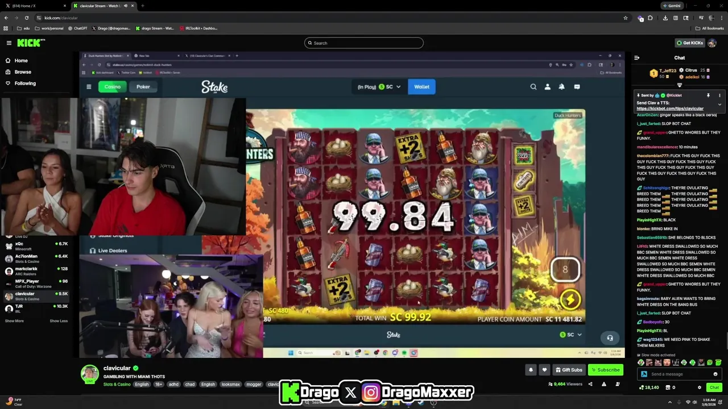
Task: Report the stream via warning icon
Action: 603,384
